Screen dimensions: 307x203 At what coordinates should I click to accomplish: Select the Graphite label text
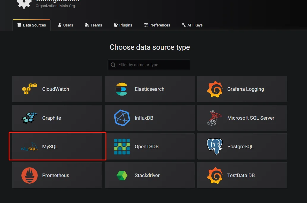tap(51, 118)
